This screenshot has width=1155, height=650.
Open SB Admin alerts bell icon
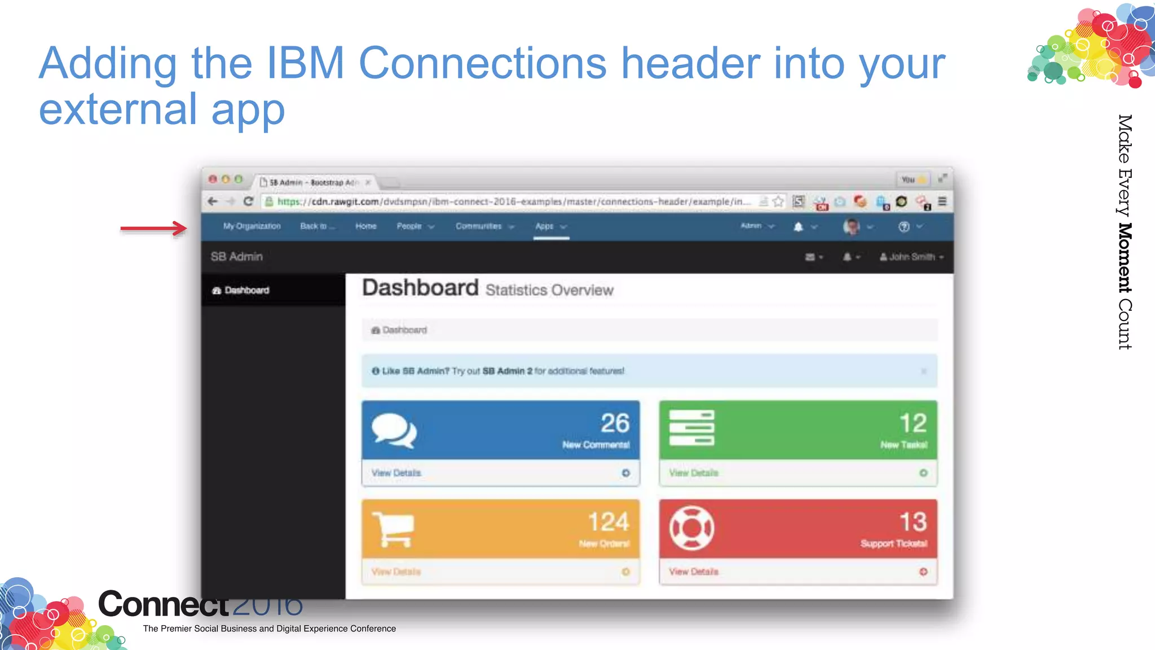click(x=847, y=257)
